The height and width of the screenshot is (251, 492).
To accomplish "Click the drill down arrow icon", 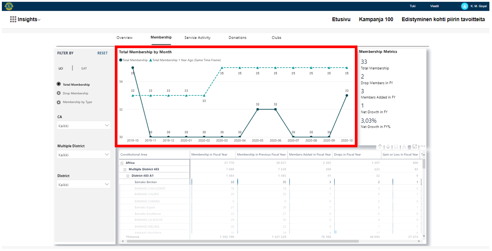I will (388, 147).
